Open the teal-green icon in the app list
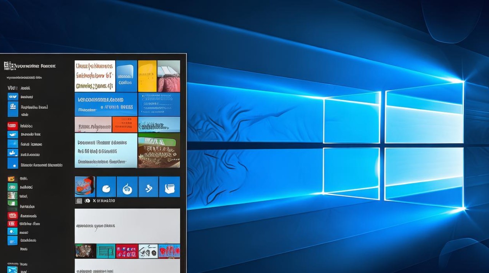 12,187
